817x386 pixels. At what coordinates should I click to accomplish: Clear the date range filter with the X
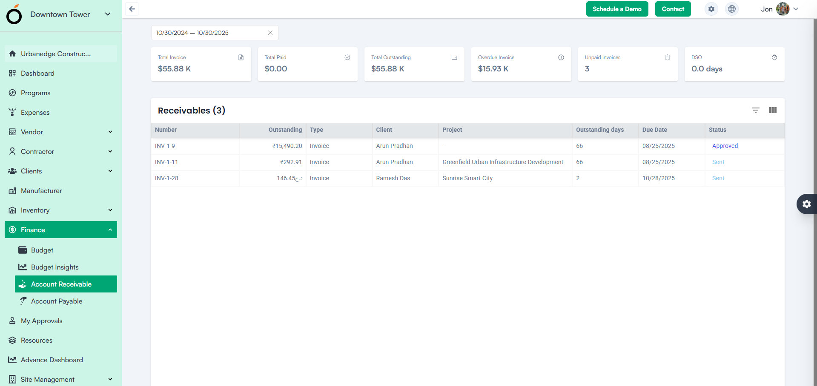(270, 33)
